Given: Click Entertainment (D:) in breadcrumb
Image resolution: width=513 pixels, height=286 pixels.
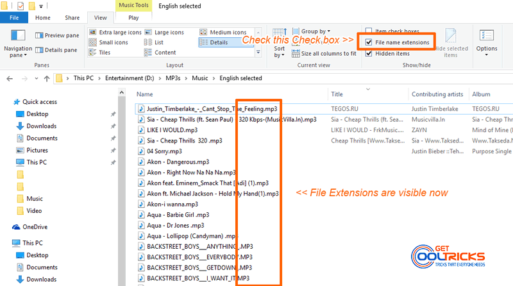Looking at the screenshot, I should click(130, 78).
